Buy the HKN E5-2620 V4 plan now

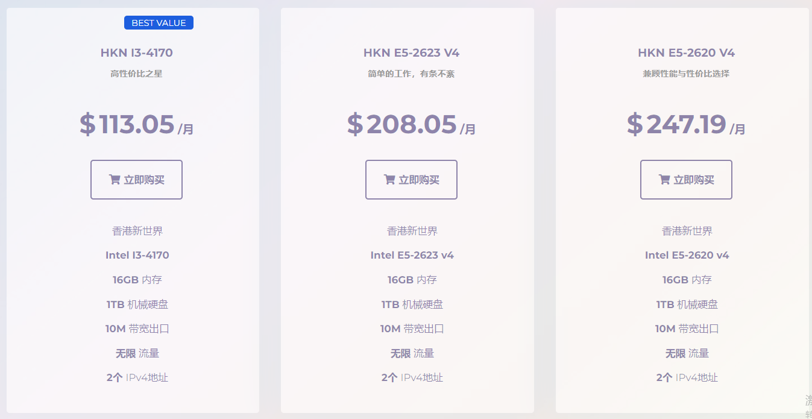(686, 180)
